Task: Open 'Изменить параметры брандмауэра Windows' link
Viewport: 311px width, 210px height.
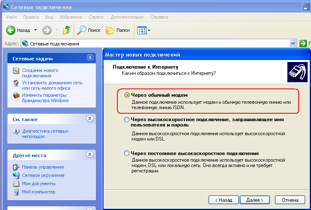Action: click(45, 98)
